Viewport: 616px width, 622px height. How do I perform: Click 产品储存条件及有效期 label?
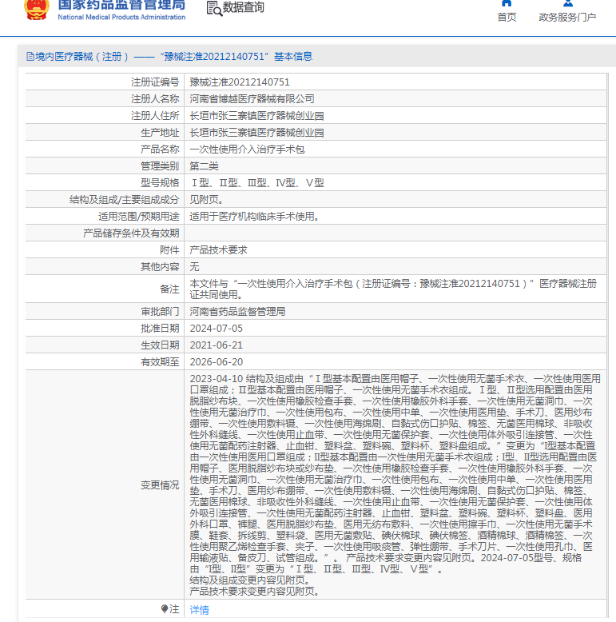(131, 233)
